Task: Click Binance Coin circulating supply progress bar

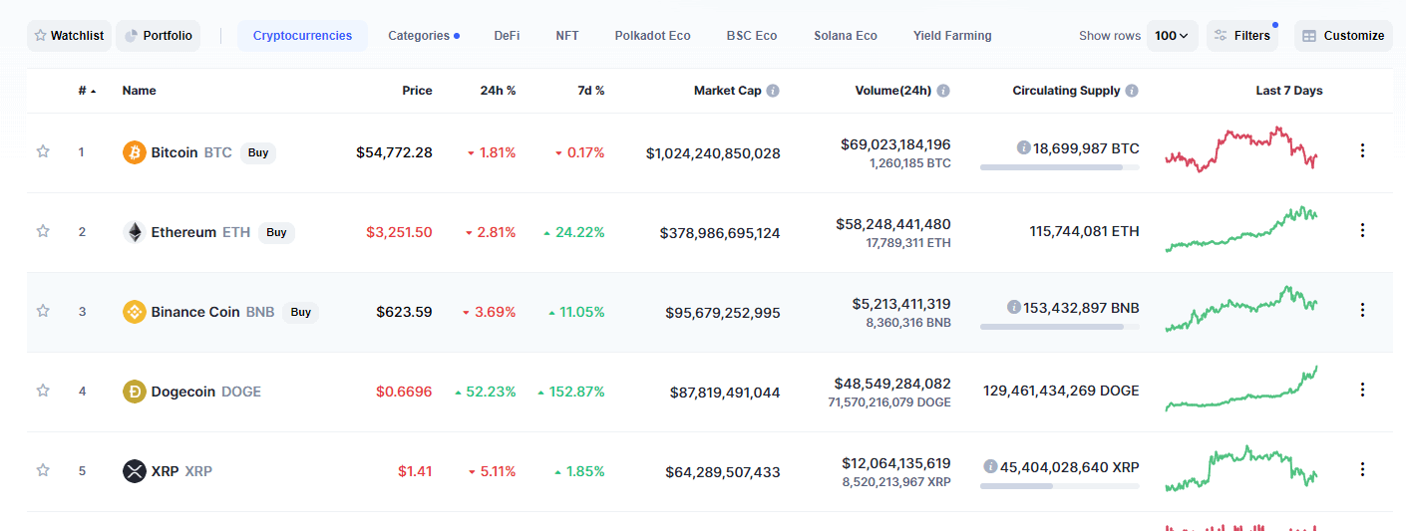Action: (x=1059, y=327)
